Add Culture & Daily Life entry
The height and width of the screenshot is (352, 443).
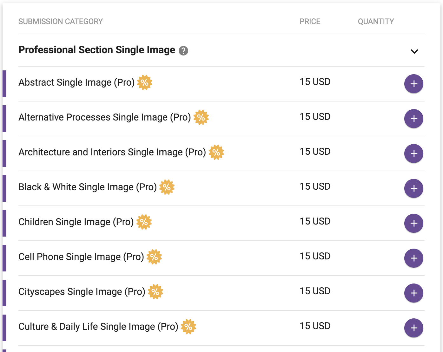413,328
